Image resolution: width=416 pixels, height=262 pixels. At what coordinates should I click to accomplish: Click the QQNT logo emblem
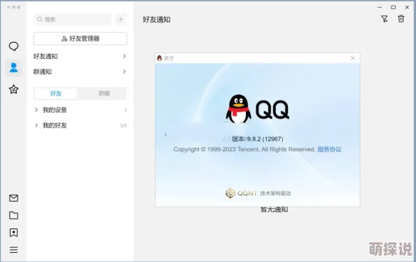[230, 193]
